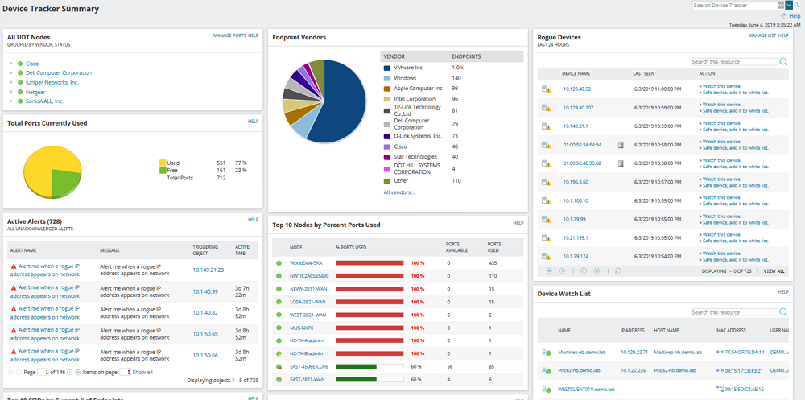
Task: Click the All vendors... link
Action: 399,192
